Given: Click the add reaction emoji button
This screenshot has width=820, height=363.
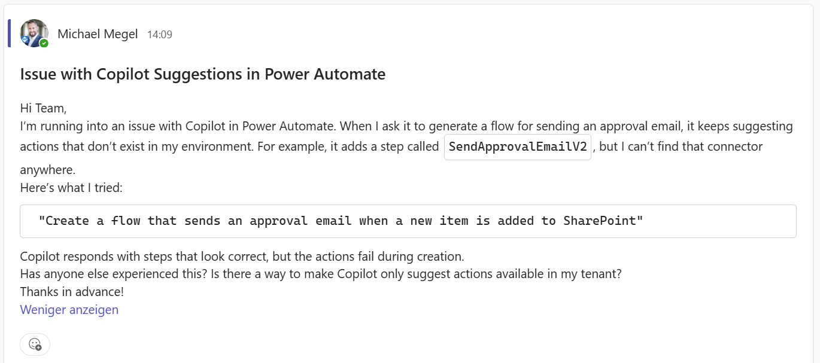Looking at the screenshot, I should 35,344.
